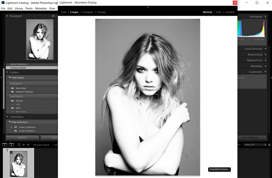Viewport: 272px width, 178px height.
Task: Switch to main window display button 1
Action: coord(5,145)
